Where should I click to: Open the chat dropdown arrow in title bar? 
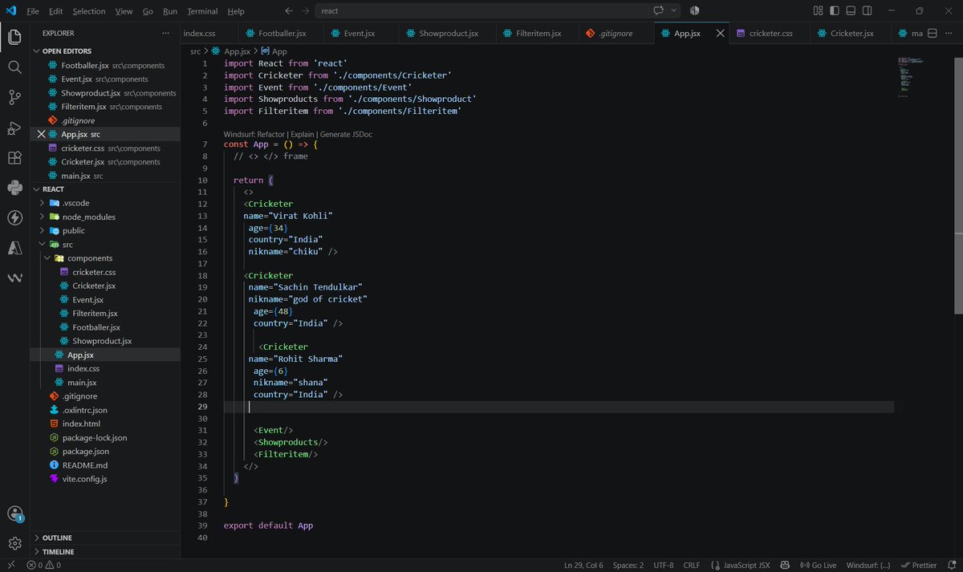pos(673,10)
